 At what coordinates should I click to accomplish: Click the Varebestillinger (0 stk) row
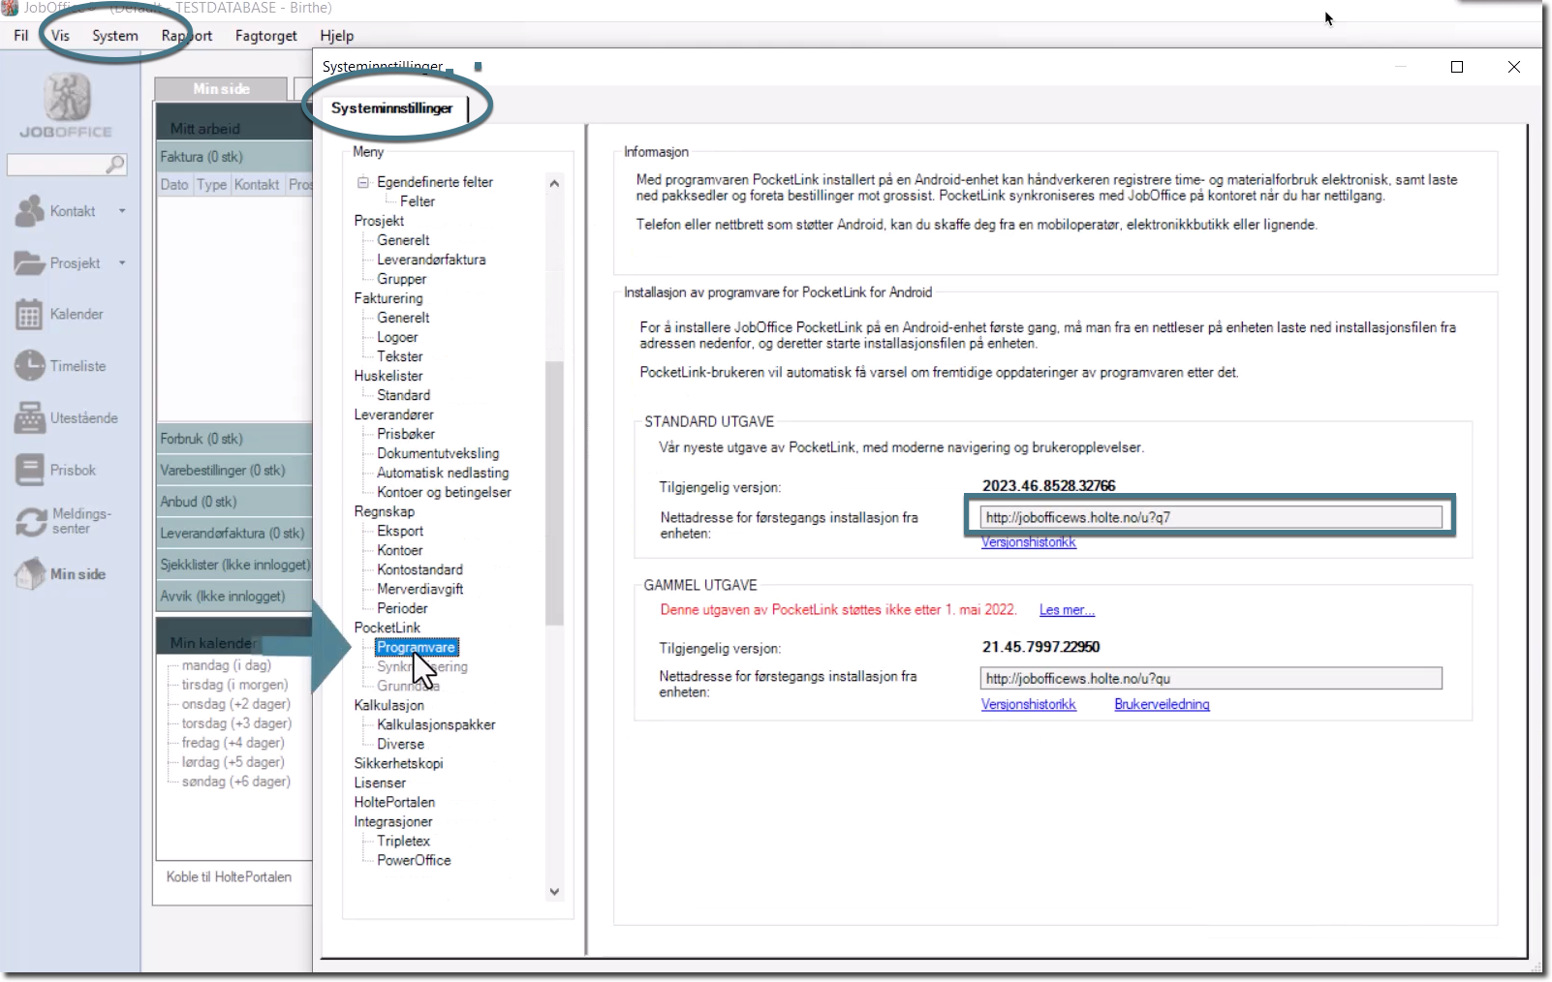point(234,470)
